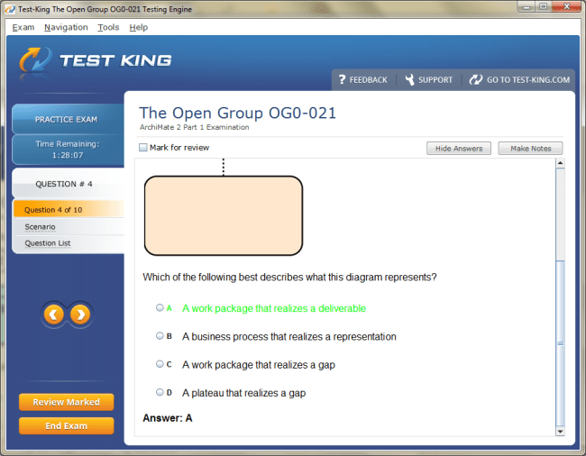Select answer option A radio button

160,307
